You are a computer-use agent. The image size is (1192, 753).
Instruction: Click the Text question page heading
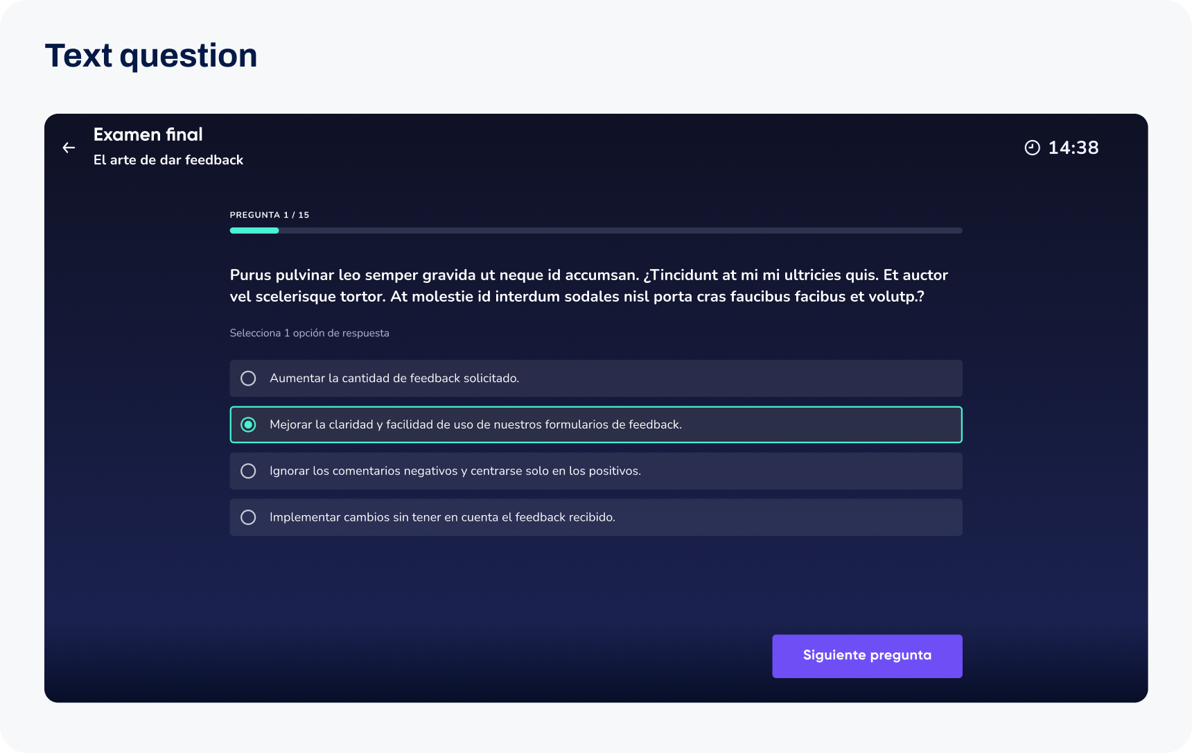pos(151,55)
